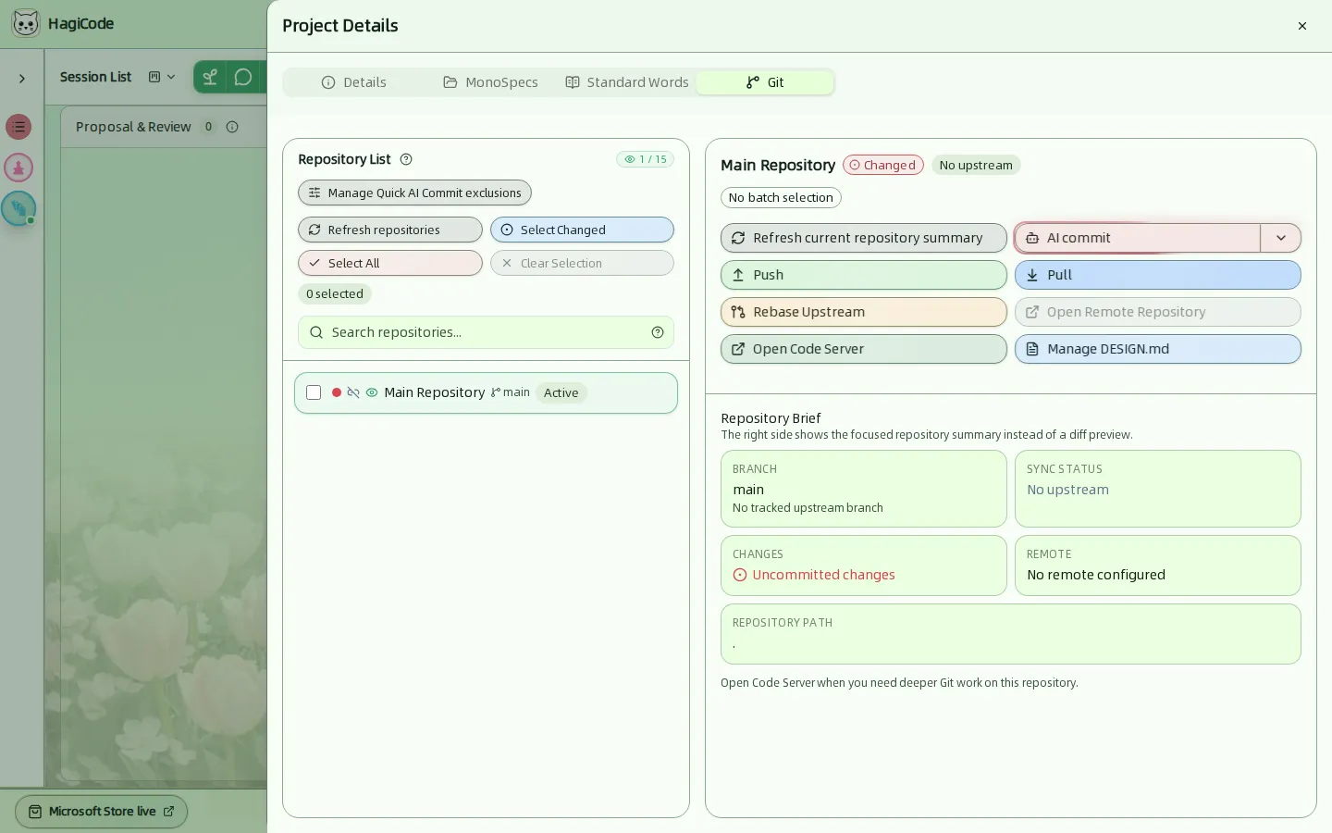The image size is (1332, 833).
Task: Open the blue sidebar icon with green status dot
Action: pyautogui.click(x=18, y=208)
